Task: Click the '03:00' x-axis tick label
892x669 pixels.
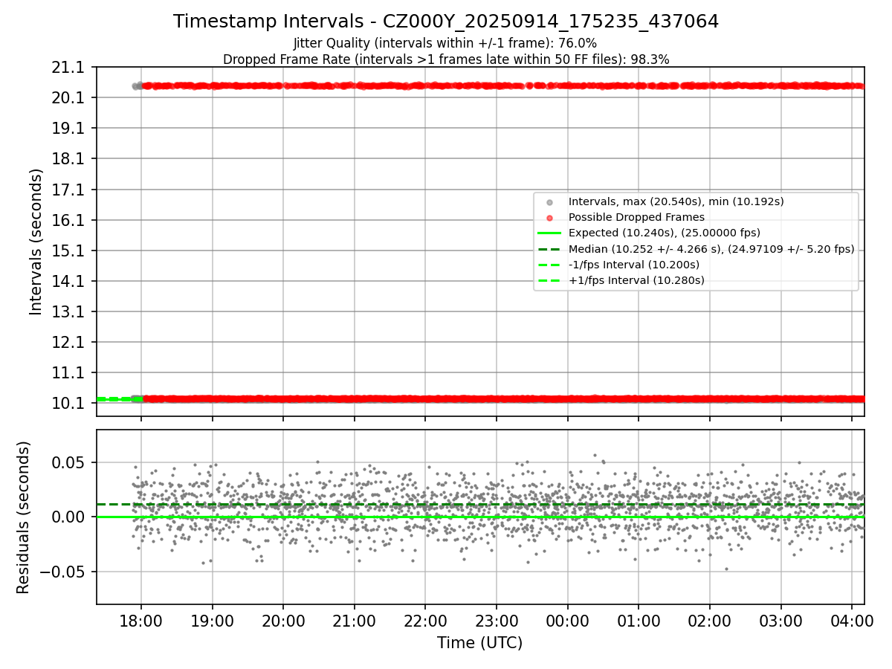Action: (x=780, y=620)
